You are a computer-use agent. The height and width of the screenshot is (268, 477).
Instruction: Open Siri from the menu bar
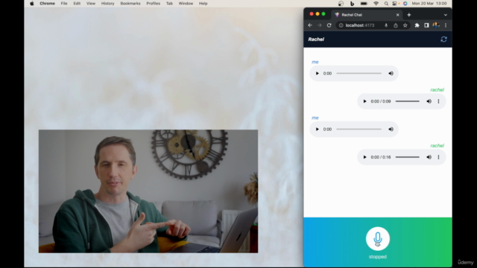405,3
